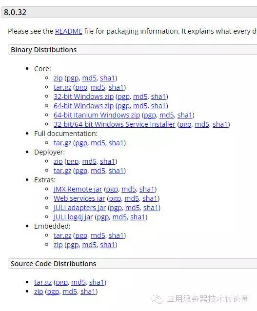The width and height of the screenshot is (257, 311).
Task: Download Full documentation tar.gz
Action: pyautogui.click(x=62, y=143)
